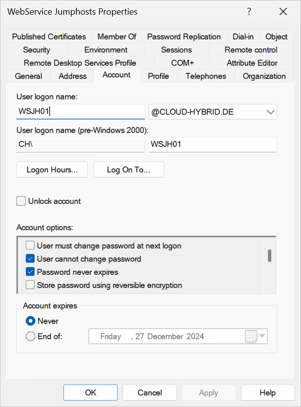Select the Never expires radio button
The image size is (301, 407).
[31, 321]
